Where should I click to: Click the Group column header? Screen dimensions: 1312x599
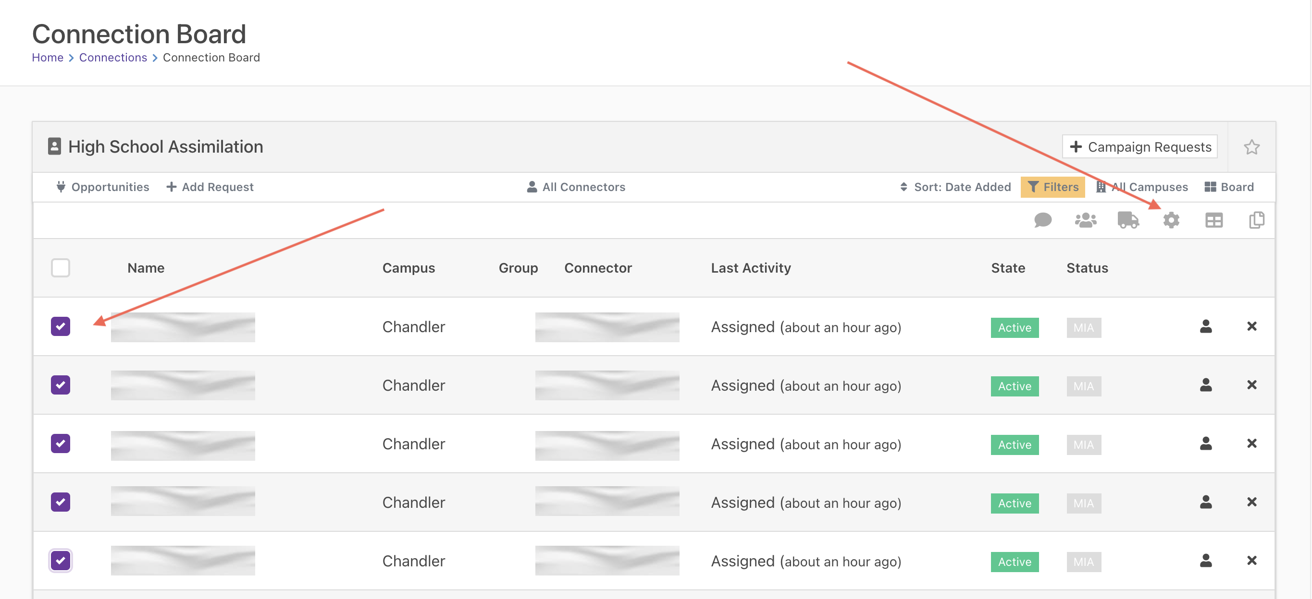518,268
